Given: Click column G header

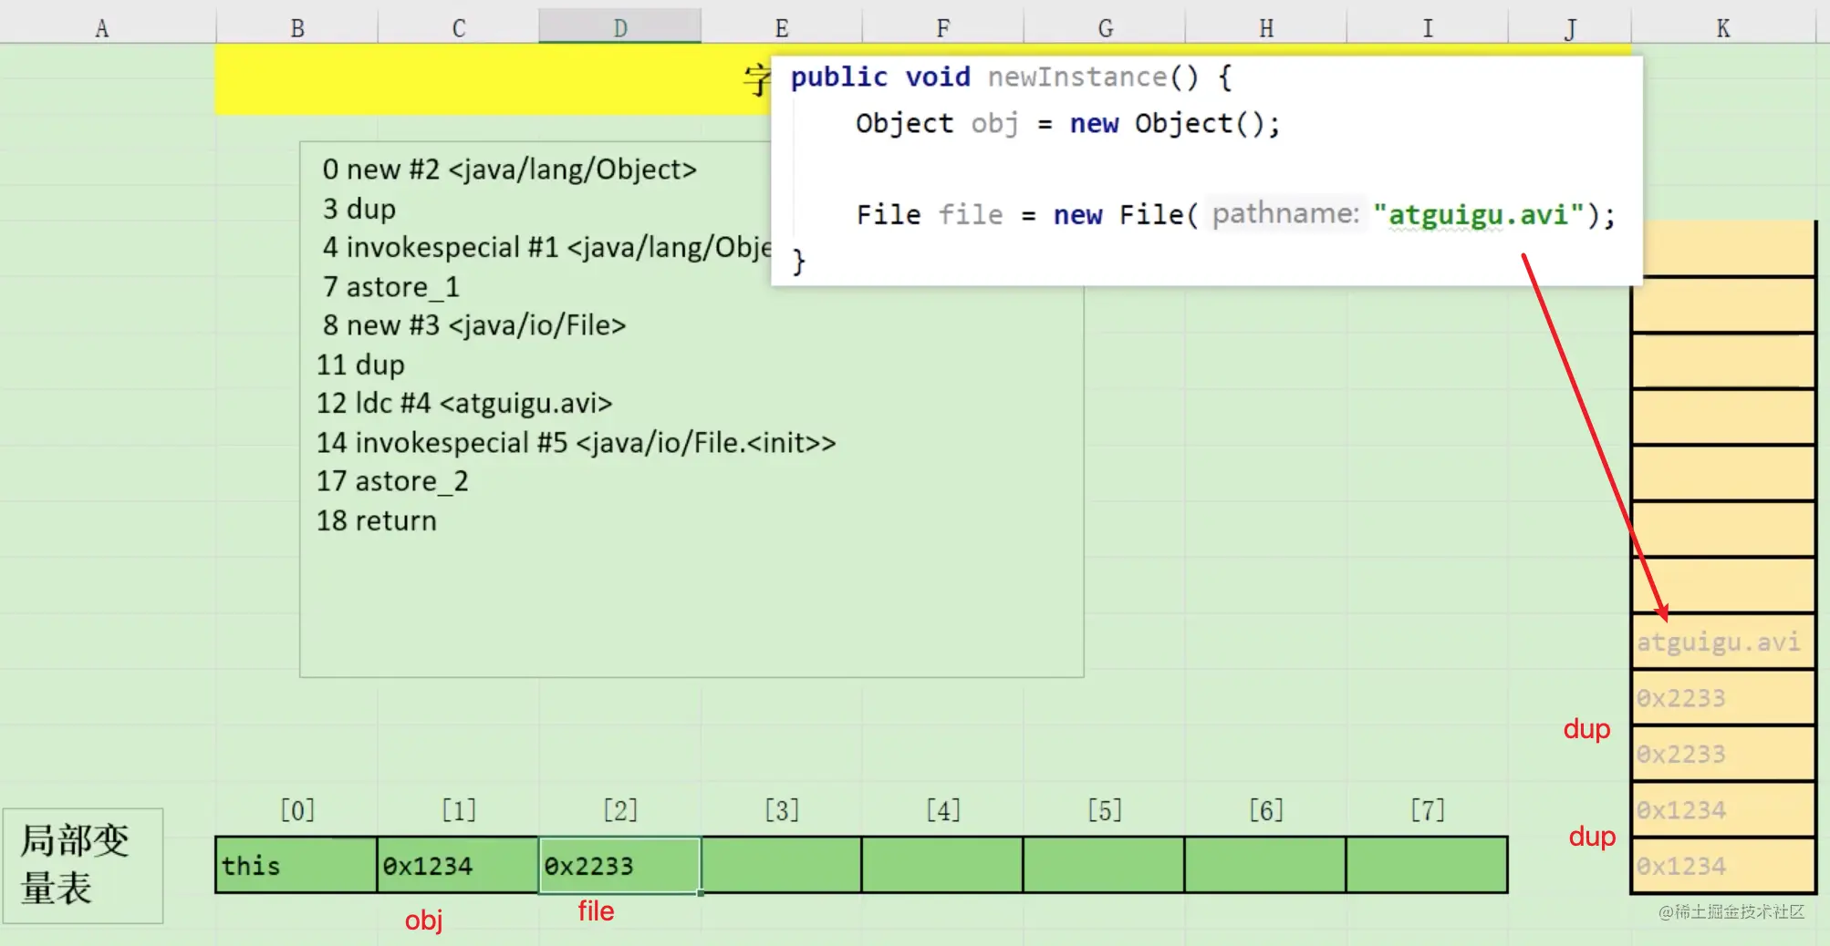Looking at the screenshot, I should (x=1105, y=27).
